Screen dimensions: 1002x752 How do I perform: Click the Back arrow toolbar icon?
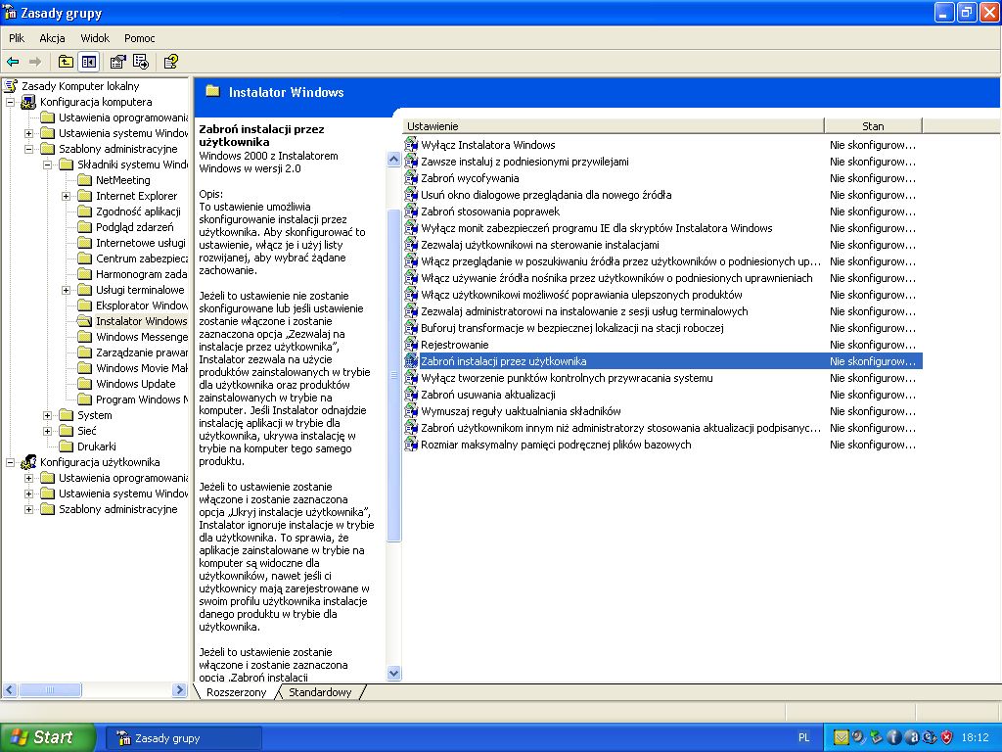point(13,62)
